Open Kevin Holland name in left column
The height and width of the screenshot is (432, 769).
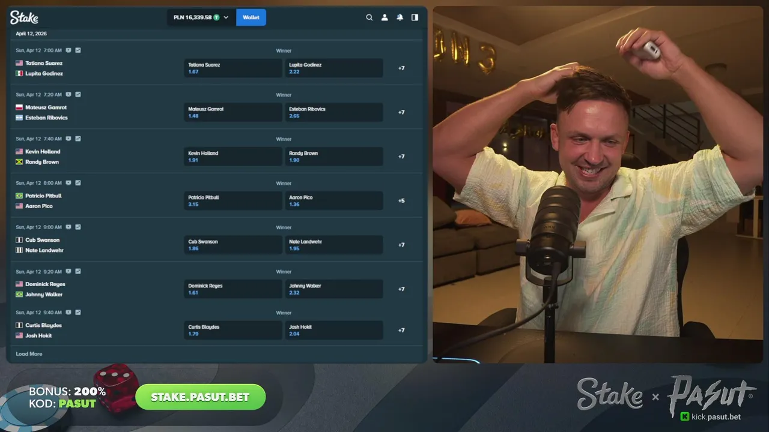43,152
